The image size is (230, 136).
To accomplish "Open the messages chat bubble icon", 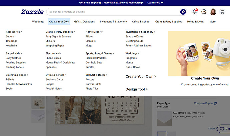I will (x=204, y=12).
